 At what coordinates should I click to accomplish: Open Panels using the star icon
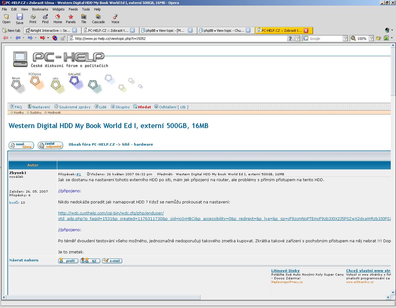(x=71, y=19)
